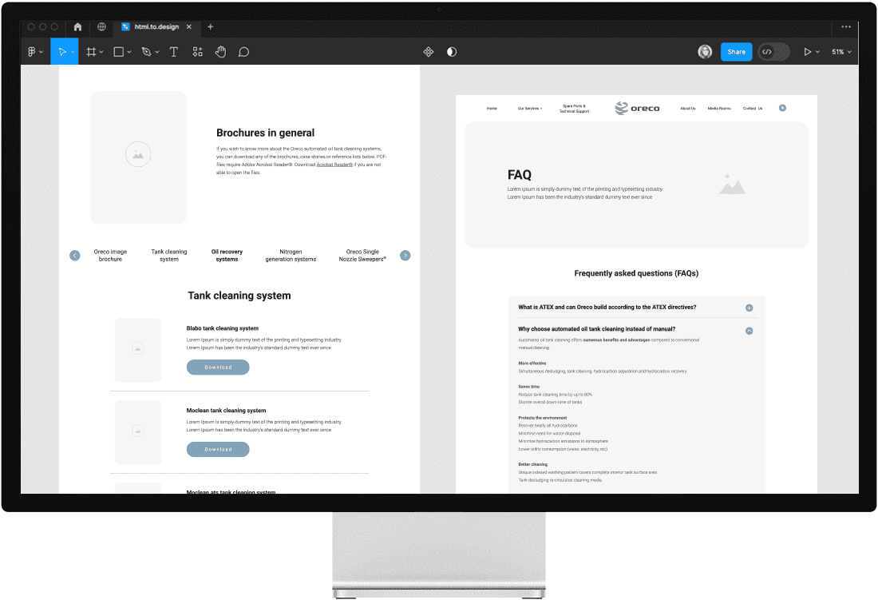
Task: Open the Figma main menu icon
Action: 31,52
